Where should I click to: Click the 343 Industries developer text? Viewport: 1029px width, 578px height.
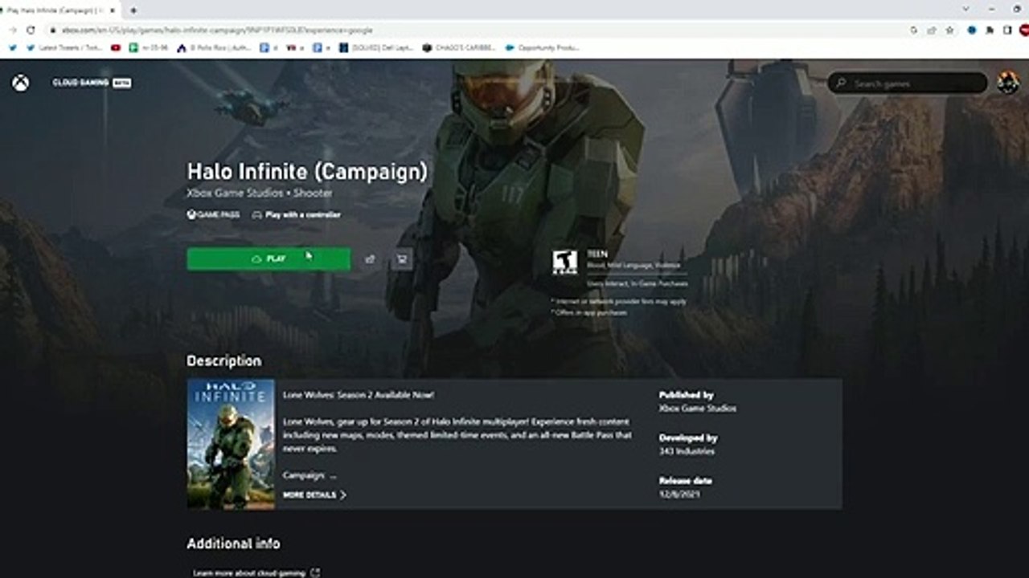coord(687,451)
